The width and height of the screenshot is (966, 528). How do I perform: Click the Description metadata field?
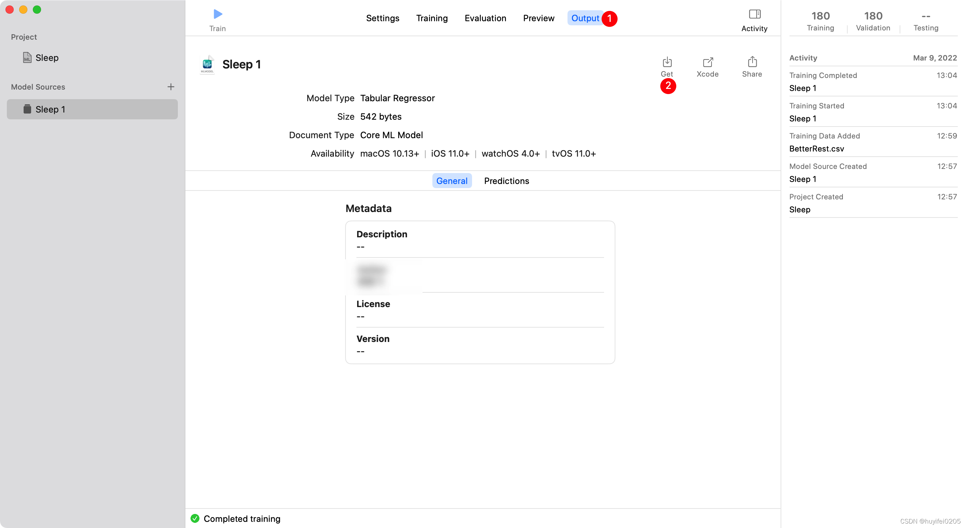[480, 240]
